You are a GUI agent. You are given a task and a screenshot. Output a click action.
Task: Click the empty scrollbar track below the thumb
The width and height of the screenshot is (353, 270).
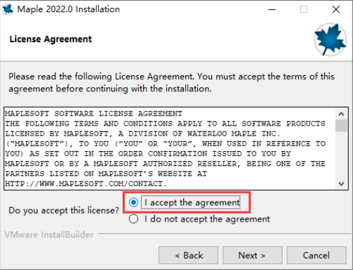[x=341, y=155]
